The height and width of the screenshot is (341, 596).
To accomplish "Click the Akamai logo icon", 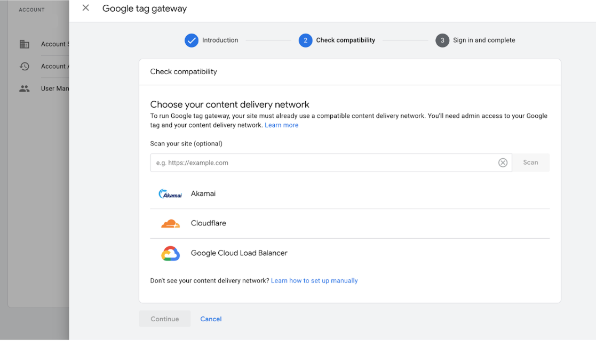I will click(x=170, y=194).
